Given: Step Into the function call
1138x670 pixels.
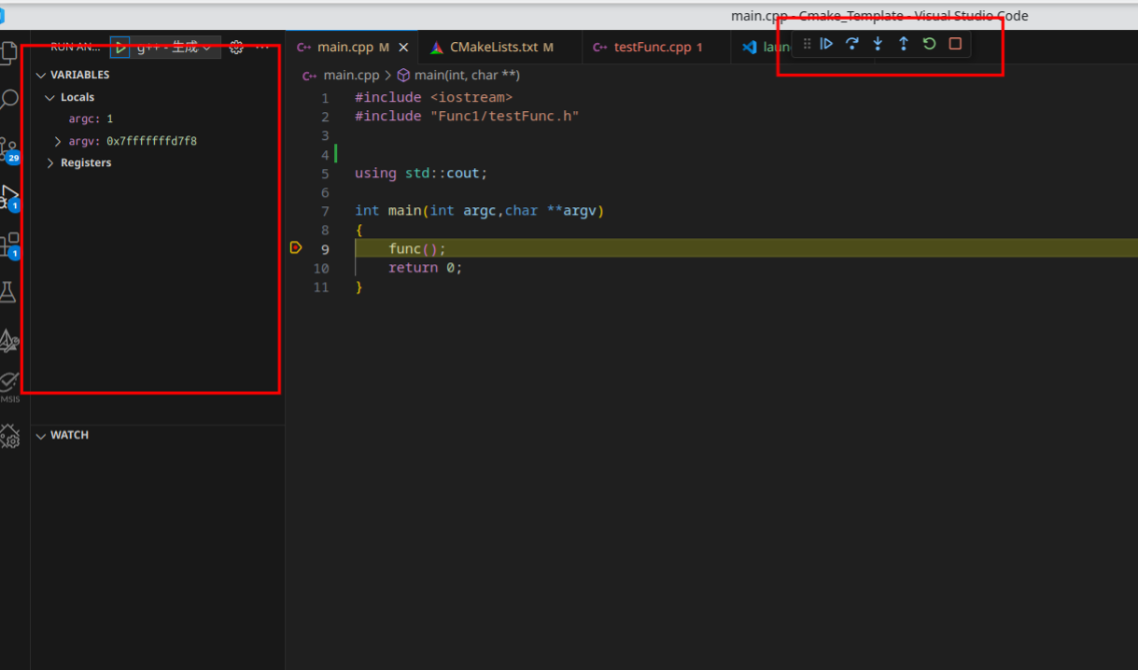Looking at the screenshot, I should 878,44.
